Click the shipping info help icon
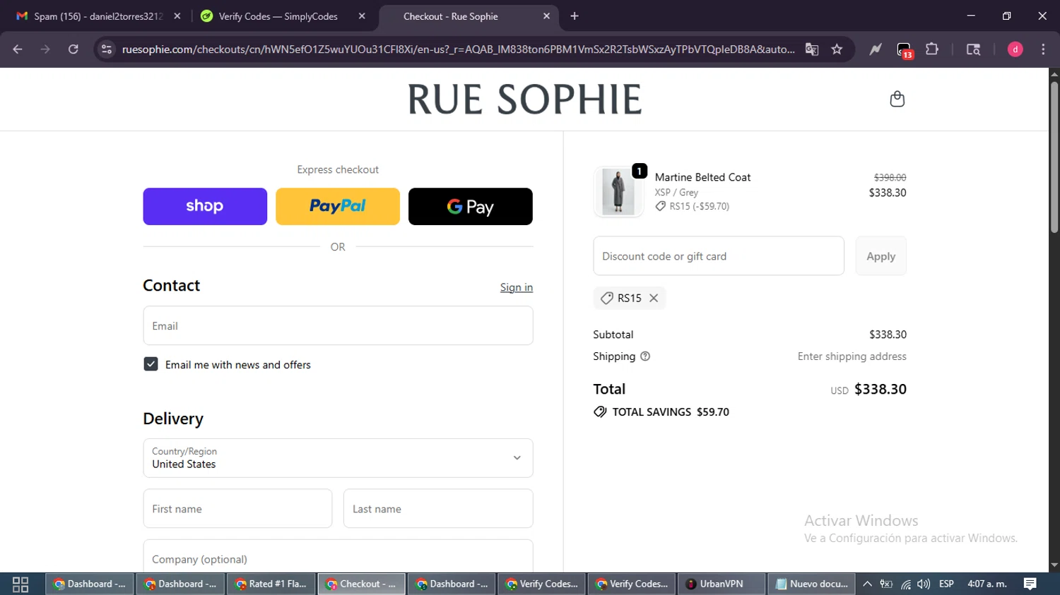 click(645, 356)
